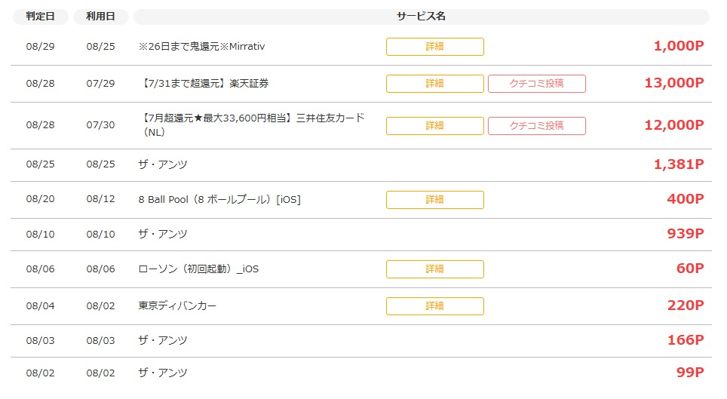The width and height of the screenshot is (727, 399).
Task: Open 詳細 for 東京ディバンカー
Action: point(435,306)
